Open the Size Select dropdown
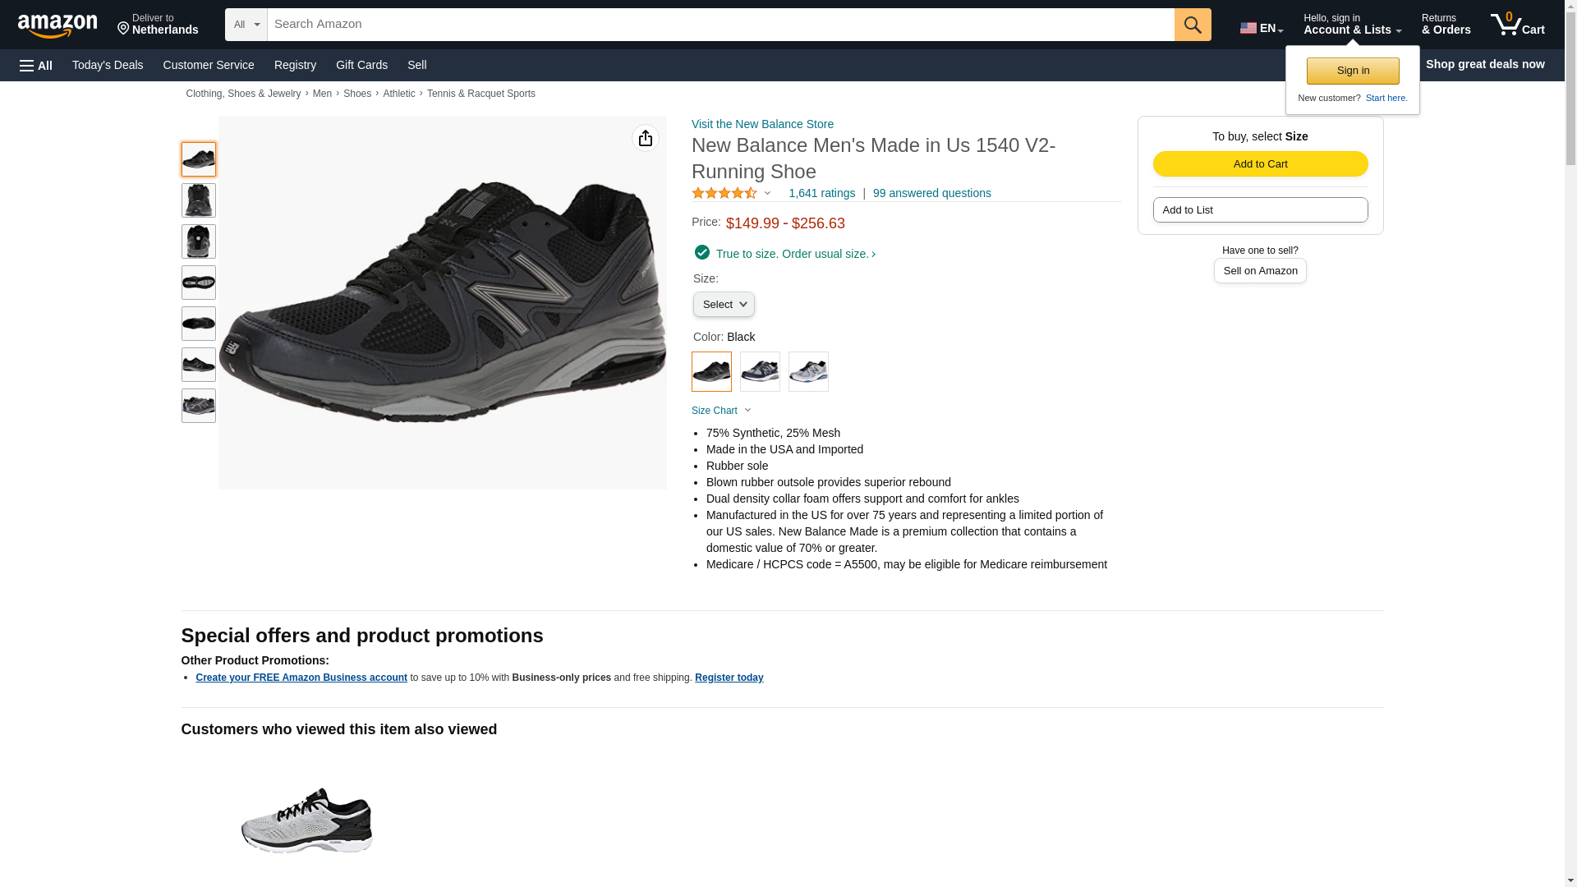This screenshot has width=1577, height=887. (724, 305)
